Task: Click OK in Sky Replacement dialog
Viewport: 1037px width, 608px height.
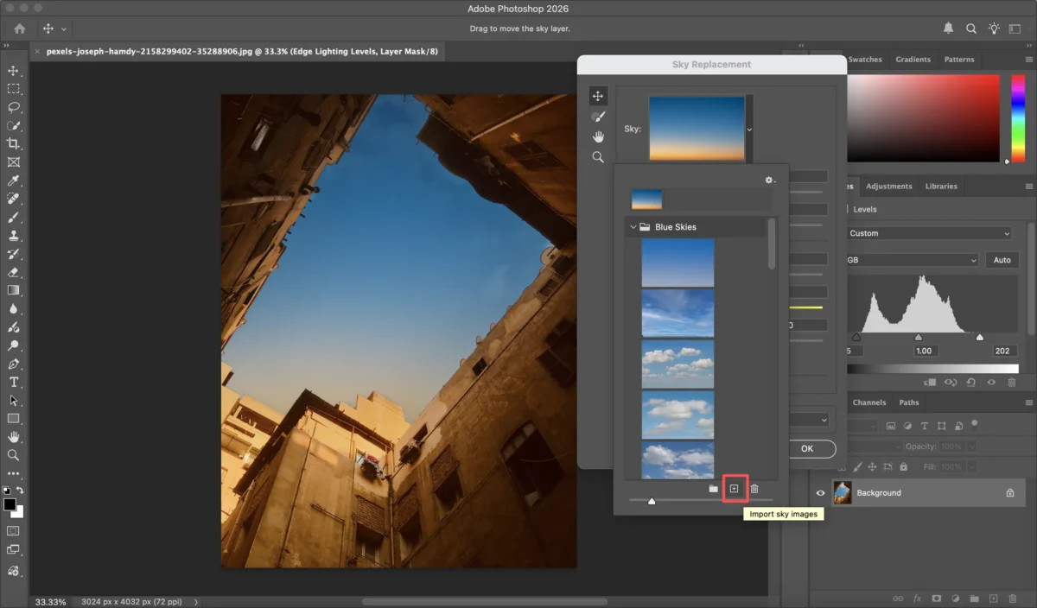Action: tap(807, 449)
